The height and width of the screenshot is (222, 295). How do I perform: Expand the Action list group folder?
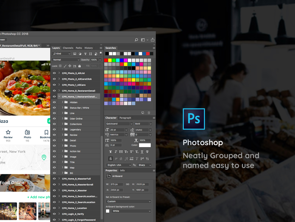point(63,151)
